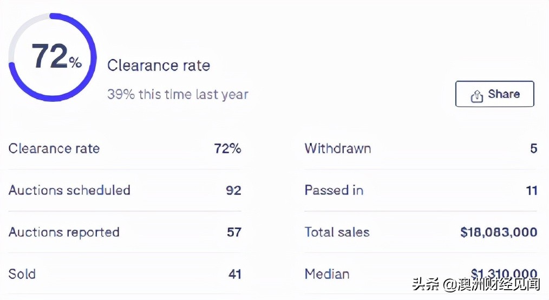Image resolution: width=549 pixels, height=300 pixels.
Task: Click the Clearance rate row label in the table
Action: [54, 148]
